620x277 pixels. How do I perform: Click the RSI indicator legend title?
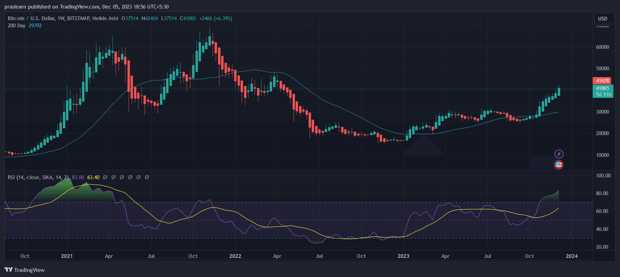(x=38, y=177)
